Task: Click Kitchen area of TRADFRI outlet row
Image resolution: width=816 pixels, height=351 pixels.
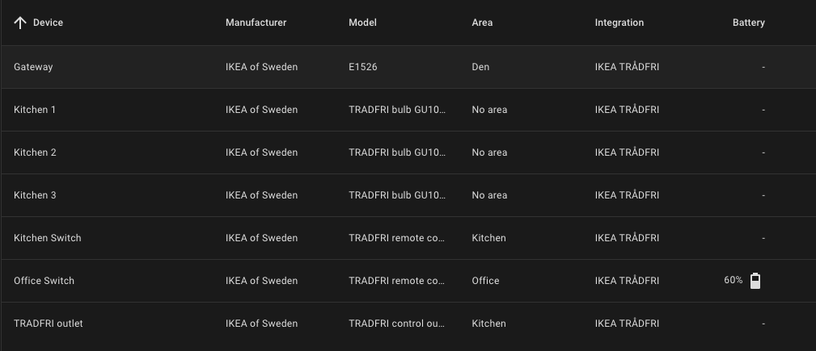Action: [488, 324]
